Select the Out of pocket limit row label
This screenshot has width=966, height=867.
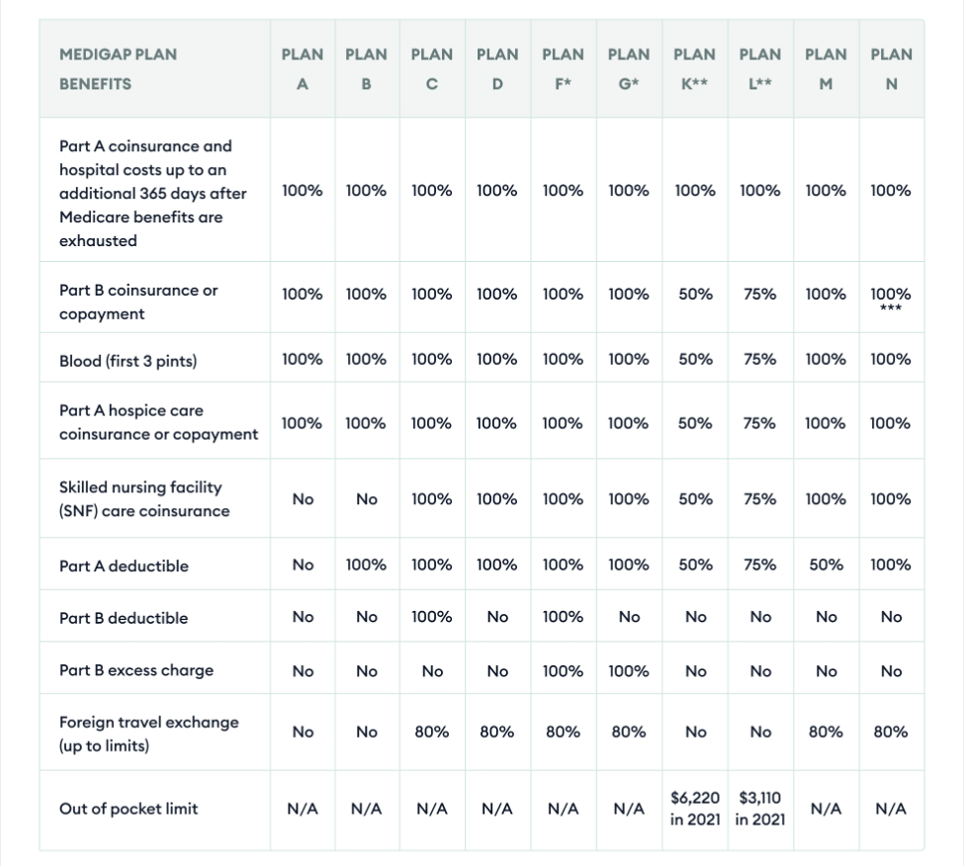129,809
